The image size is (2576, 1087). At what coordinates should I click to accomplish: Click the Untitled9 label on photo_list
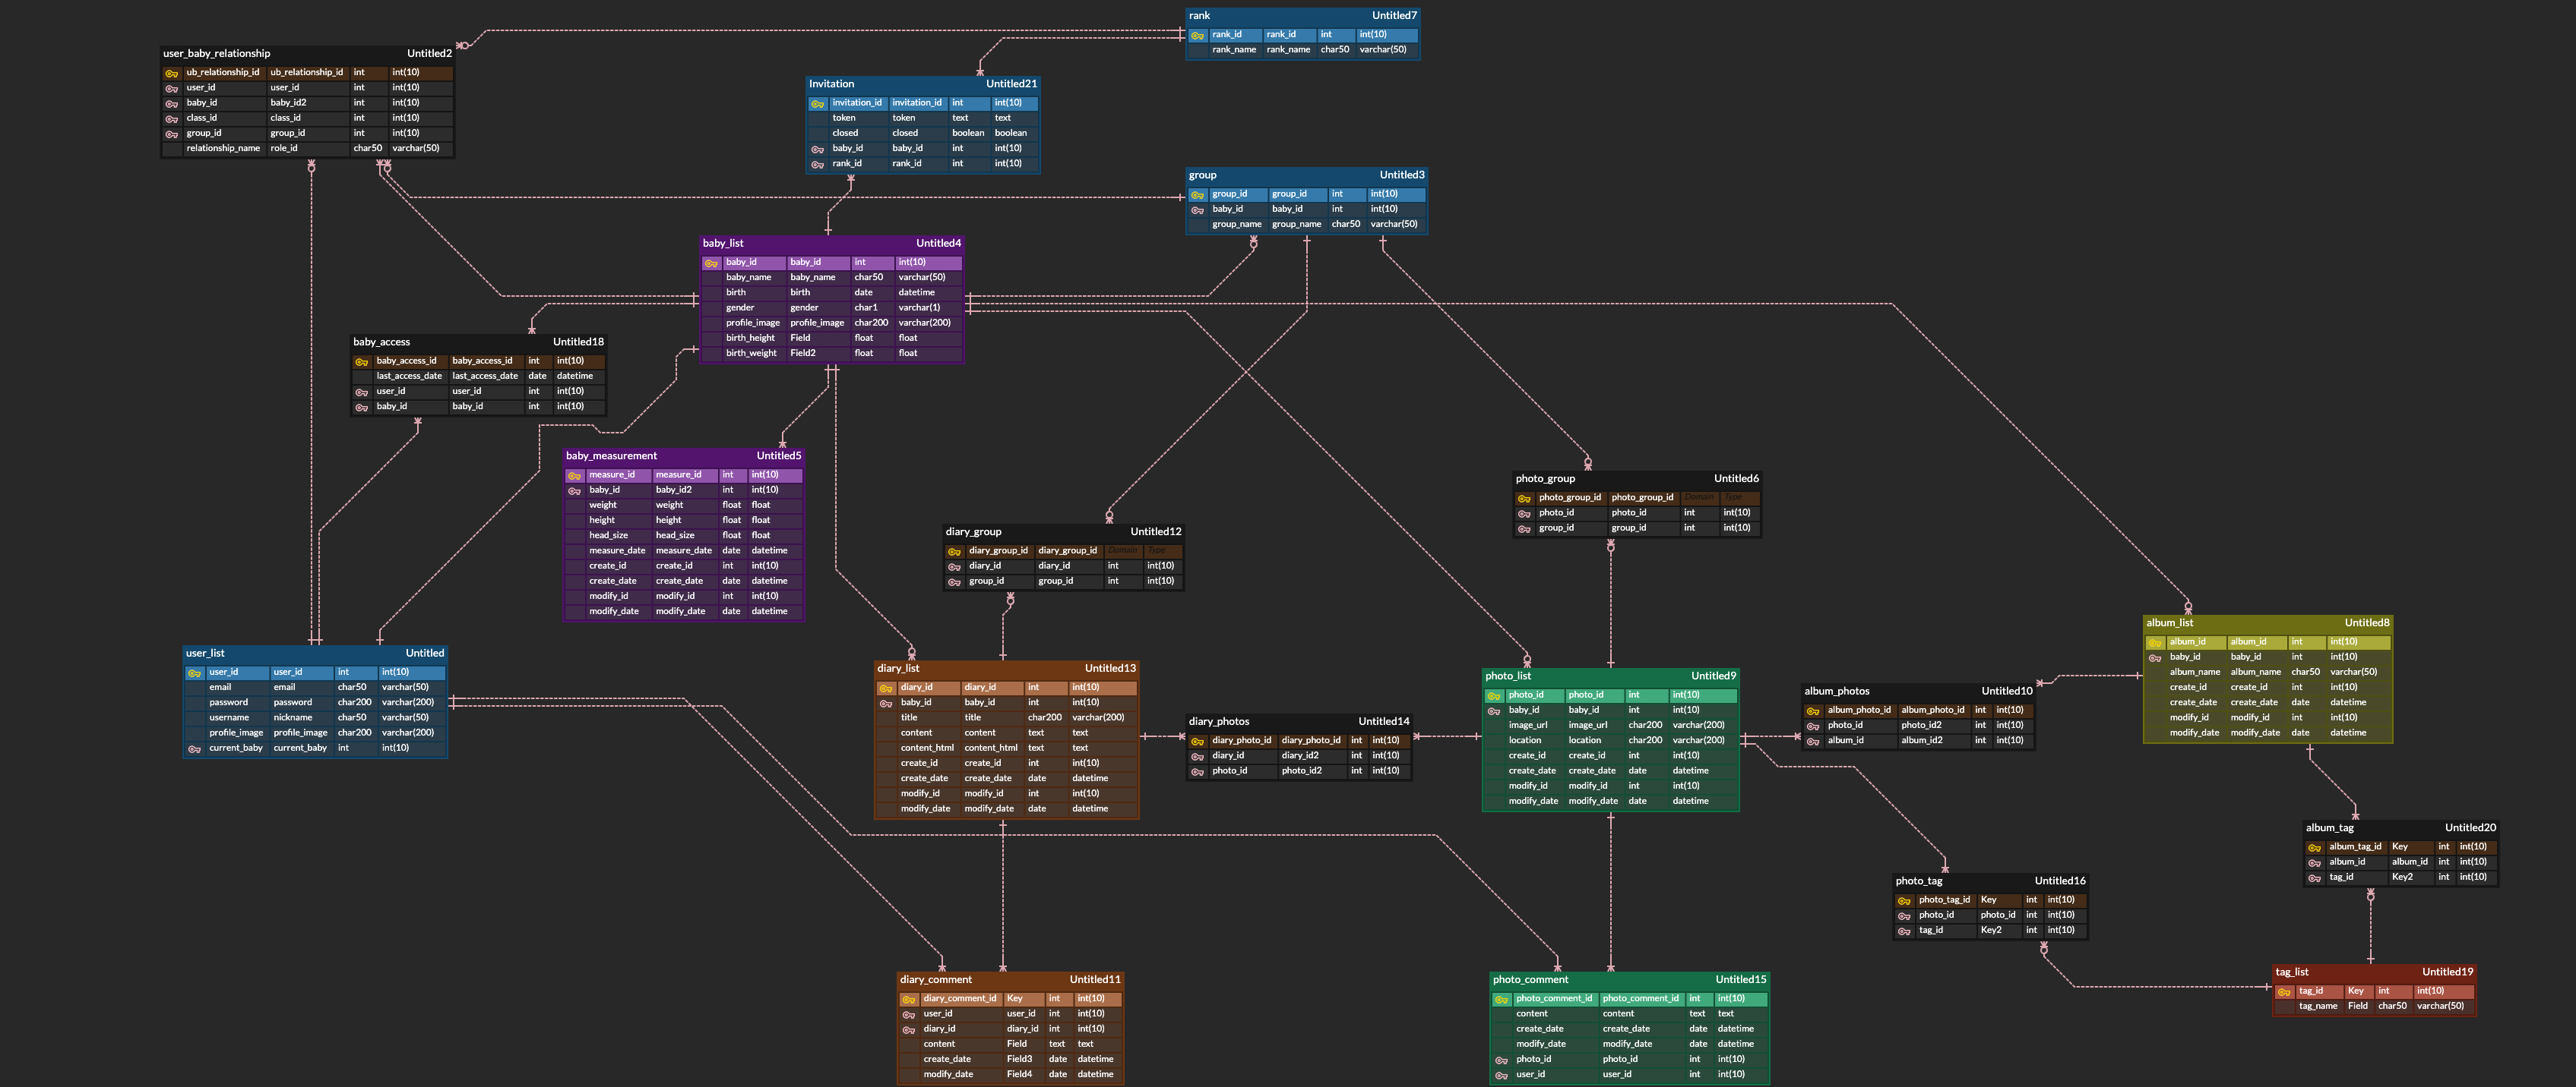(1713, 676)
